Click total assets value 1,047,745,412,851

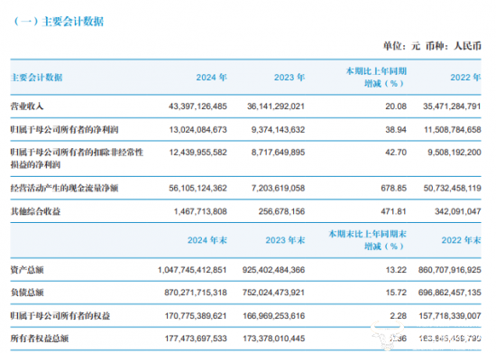tap(192, 270)
